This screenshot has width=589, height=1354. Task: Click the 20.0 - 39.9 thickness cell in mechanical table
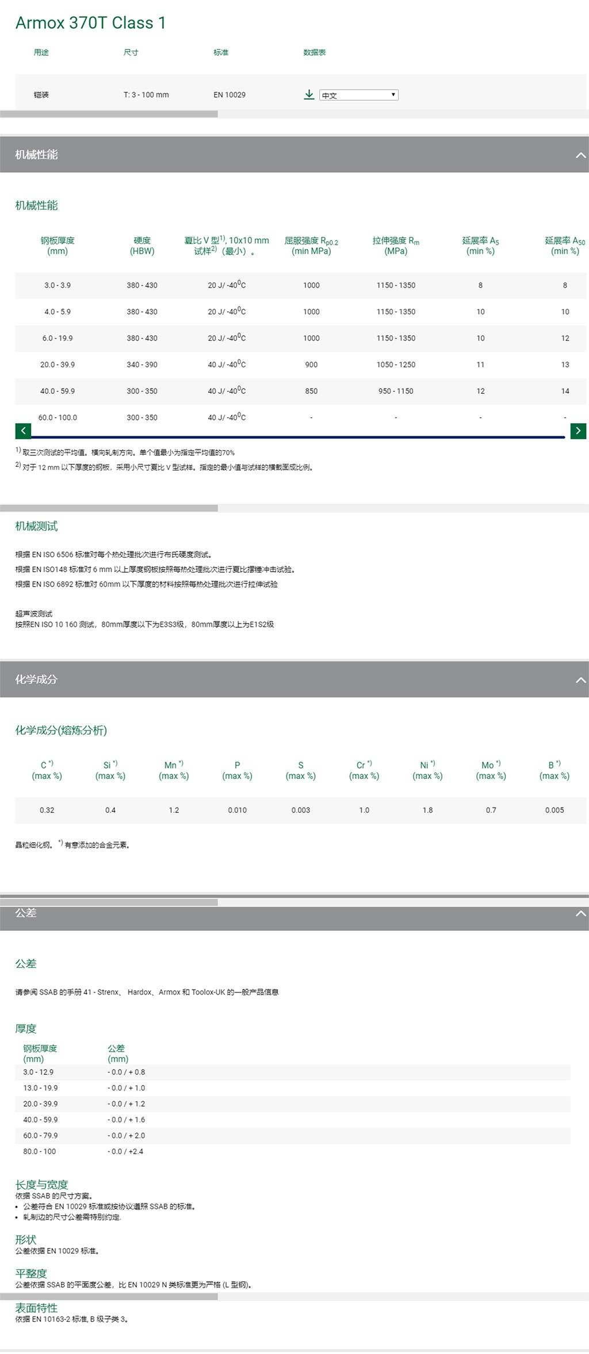pyautogui.click(x=58, y=364)
